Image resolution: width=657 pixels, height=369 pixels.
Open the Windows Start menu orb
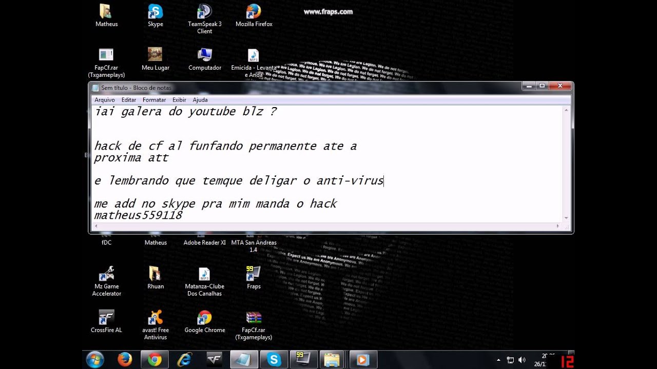[x=95, y=359]
